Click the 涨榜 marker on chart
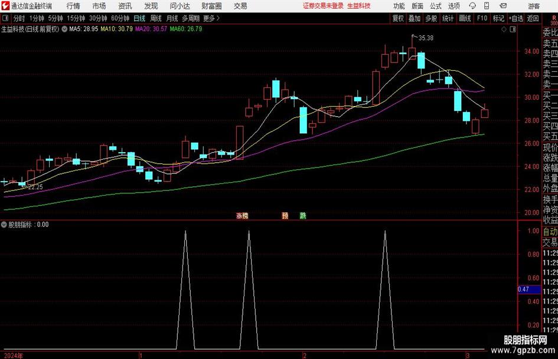This screenshot has height=359, width=558. [x=242, y=215]
